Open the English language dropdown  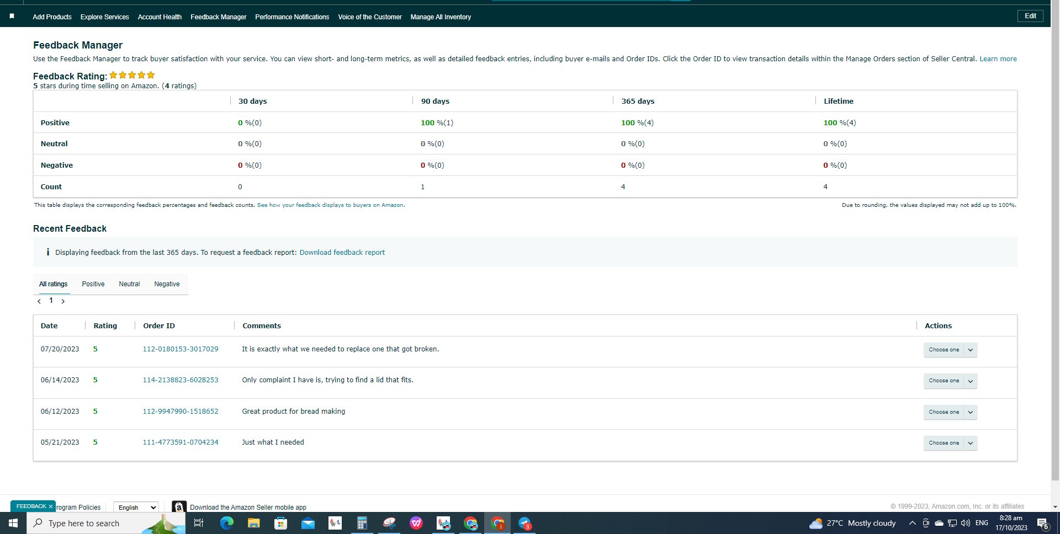point(136,508)
